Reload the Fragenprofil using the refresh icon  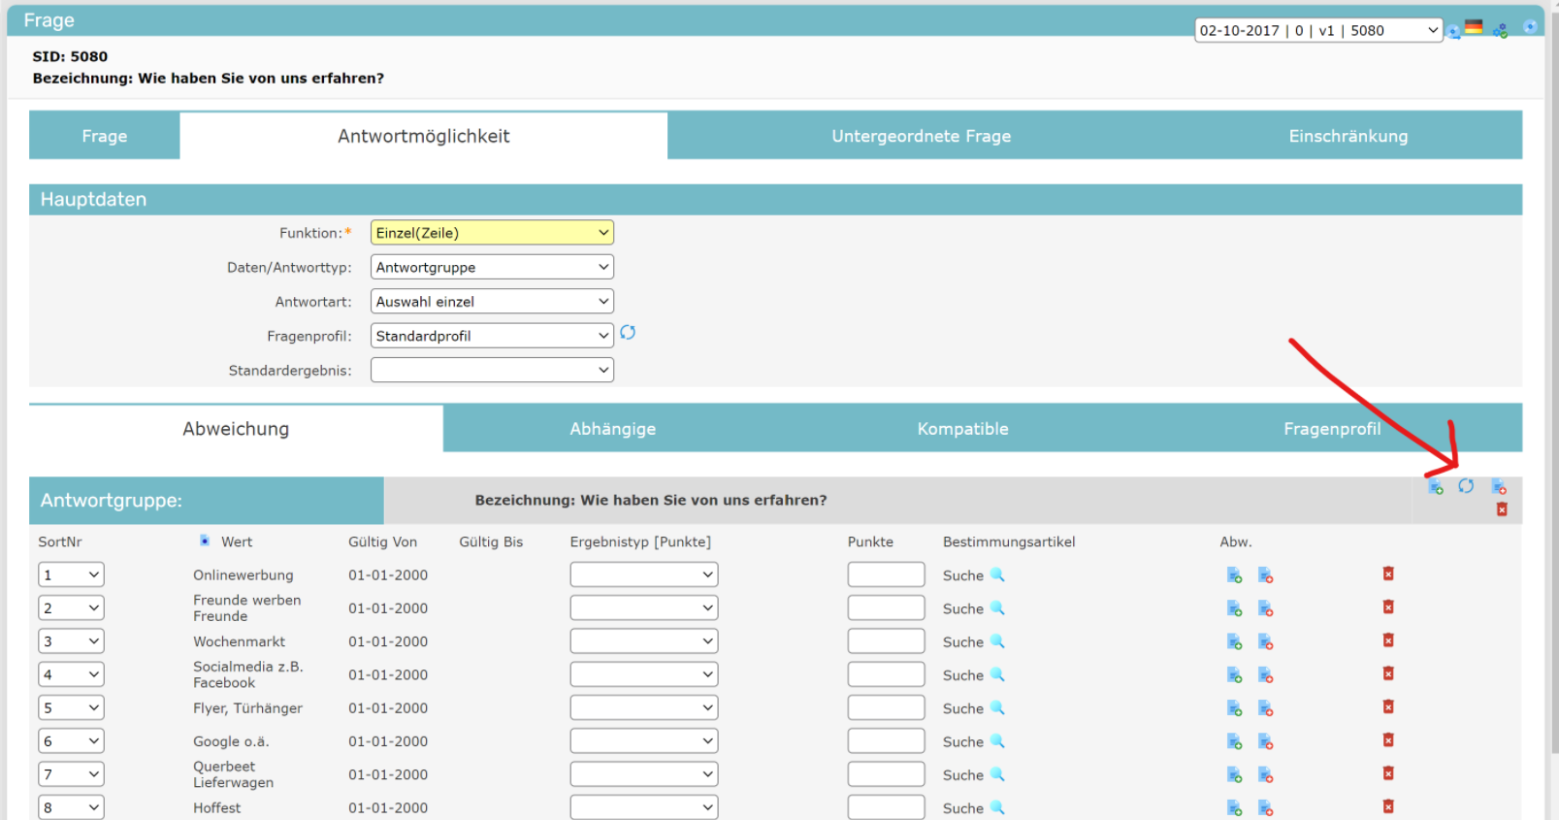click(x=628, y=333)
